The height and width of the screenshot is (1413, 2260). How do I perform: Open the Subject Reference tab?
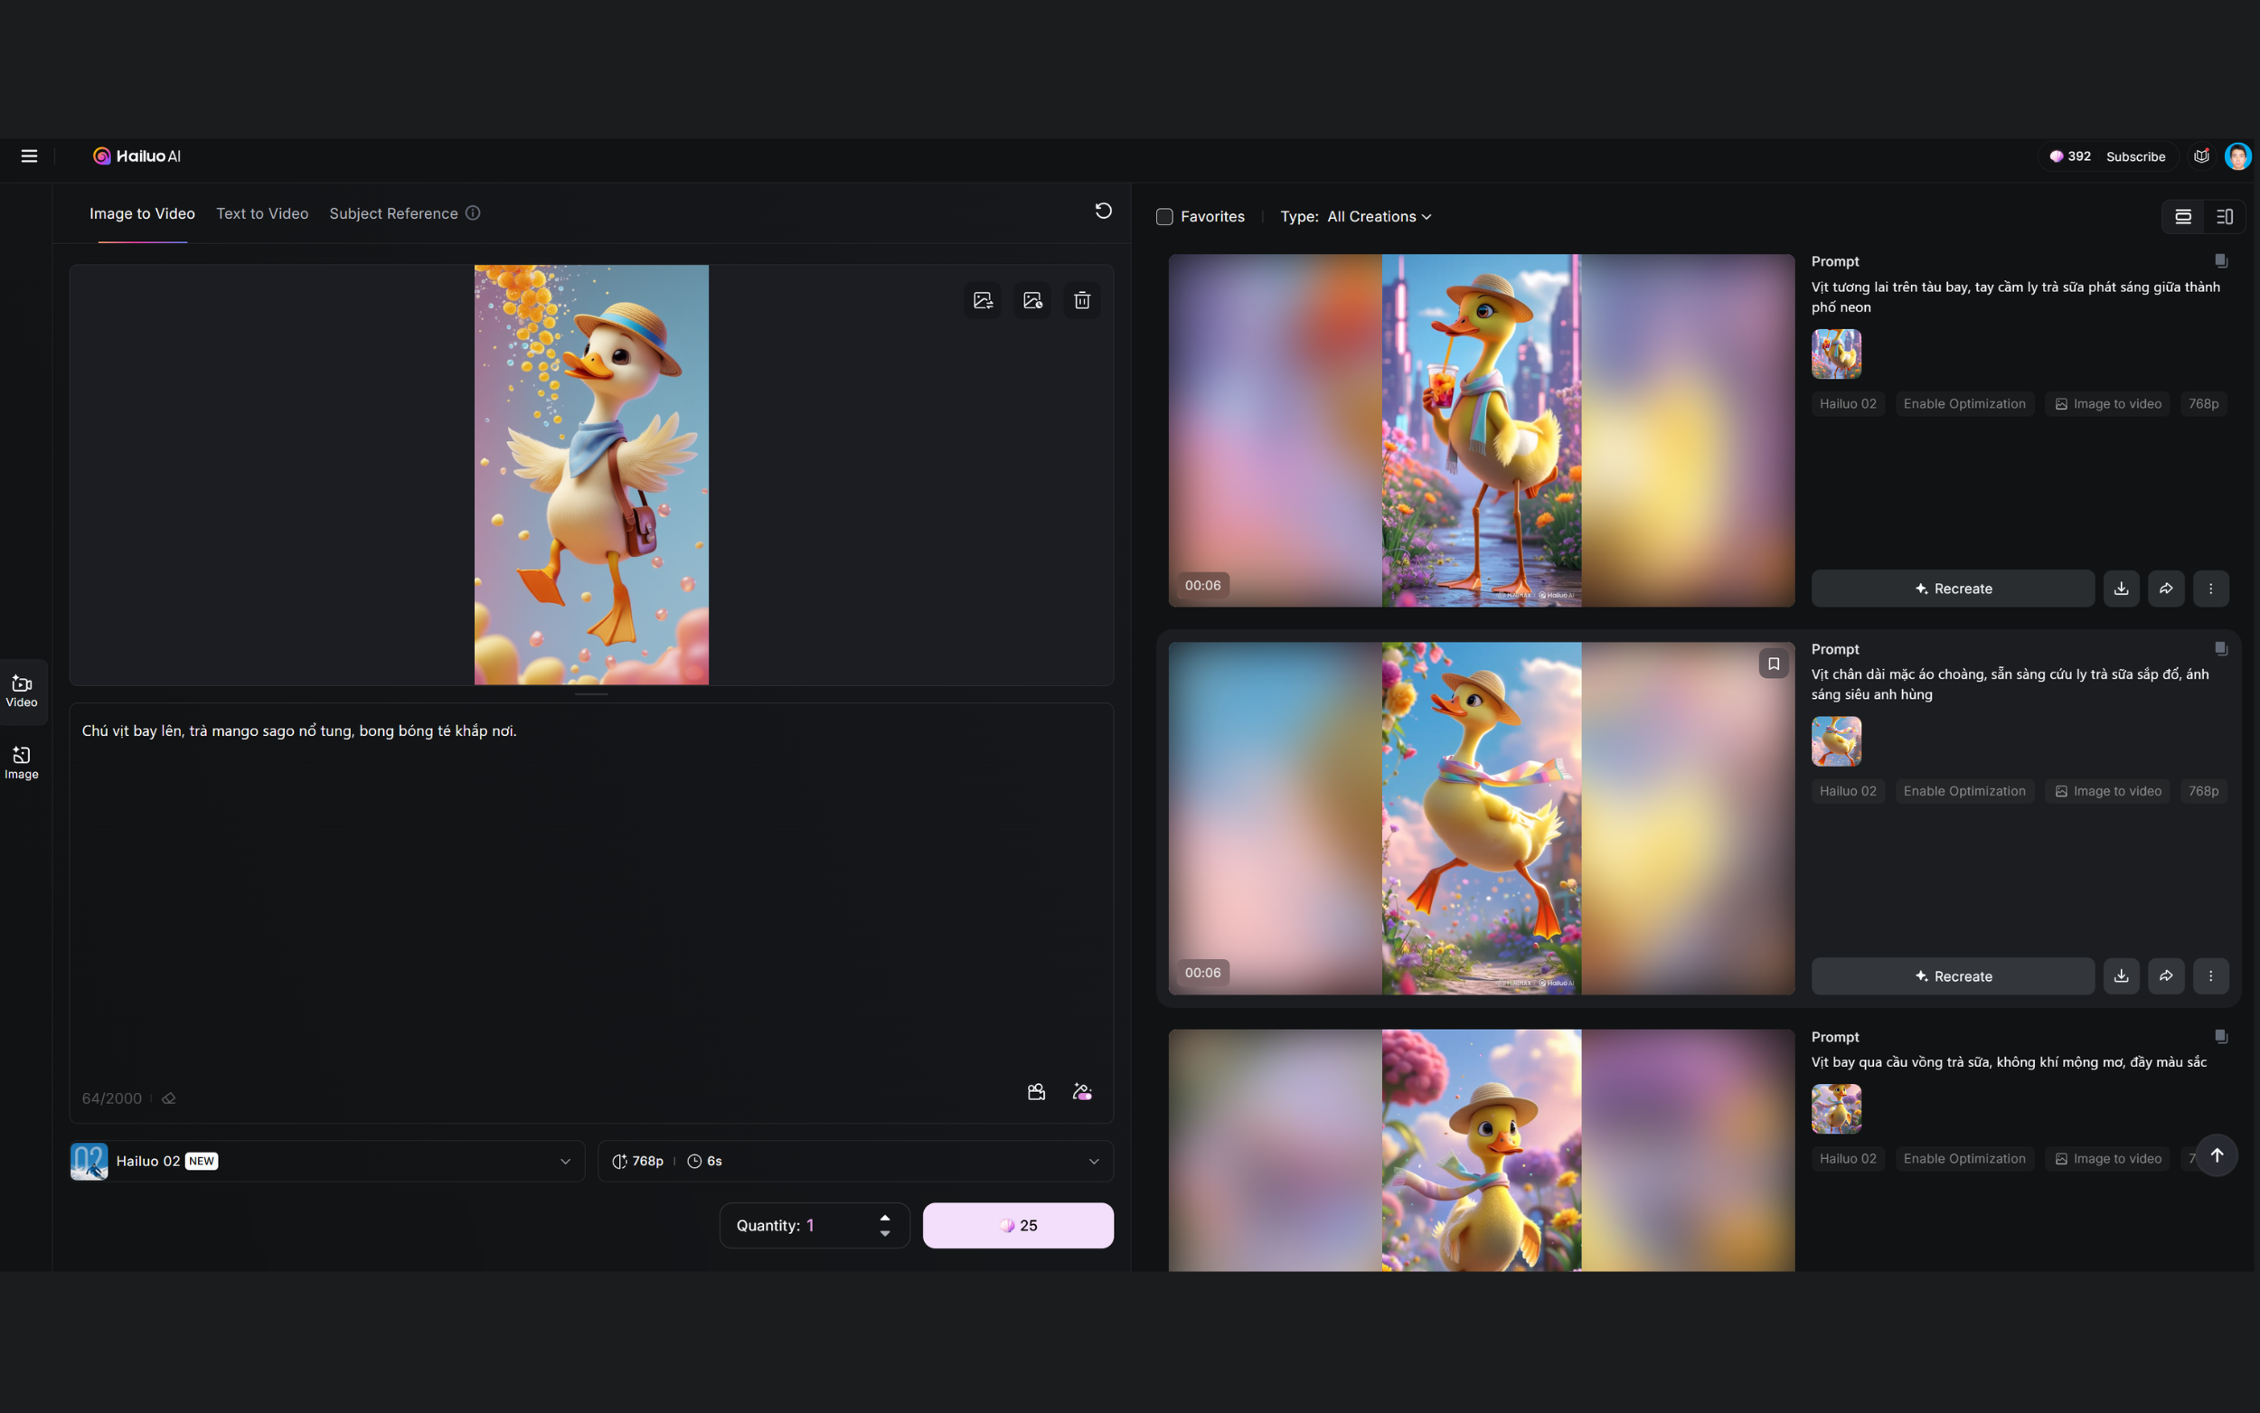tap(393, 214)
